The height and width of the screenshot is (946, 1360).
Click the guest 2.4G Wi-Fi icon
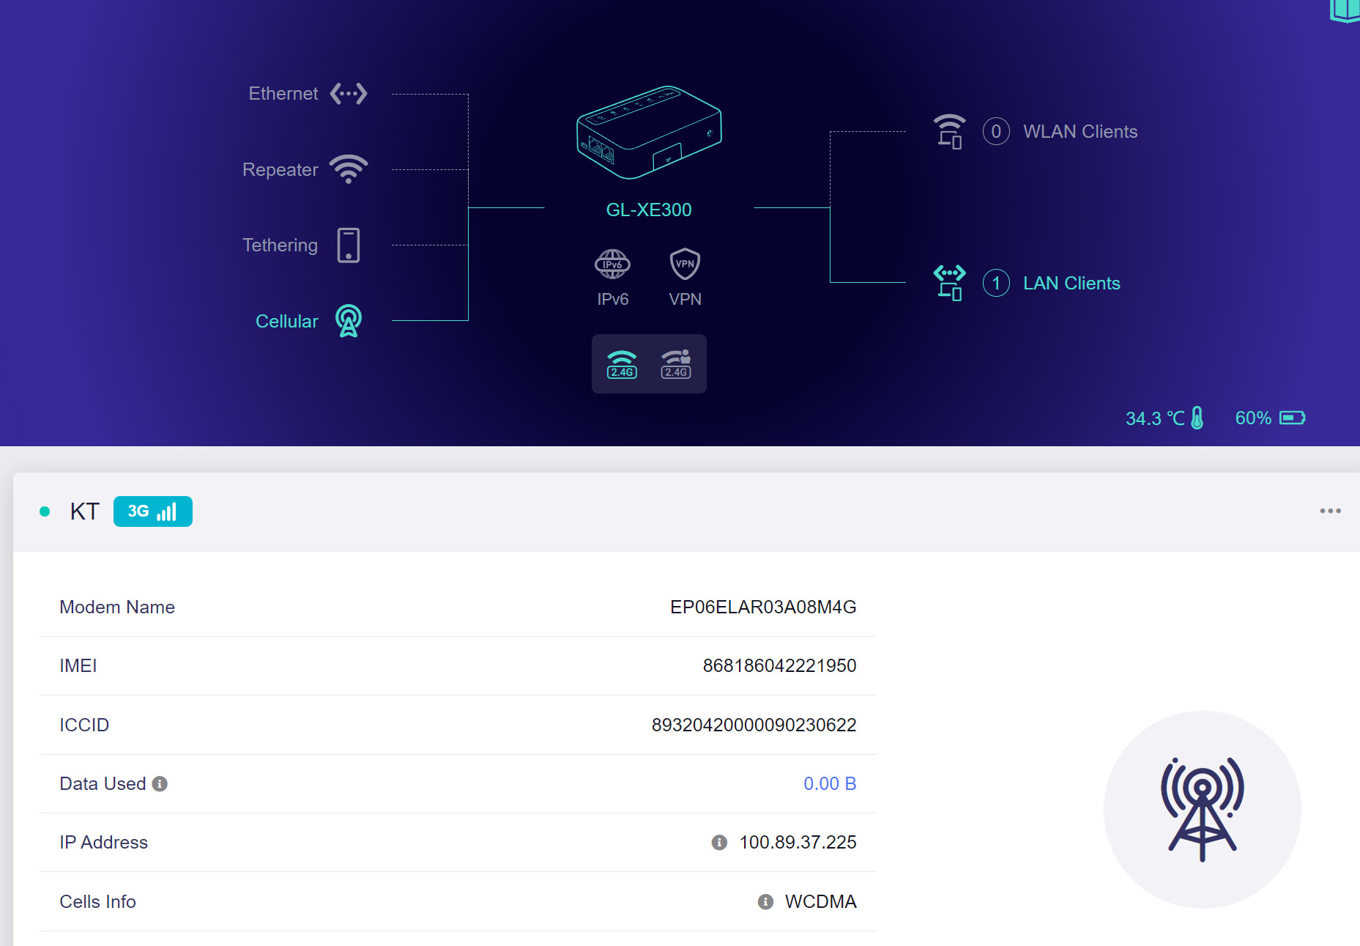[676, 364]
